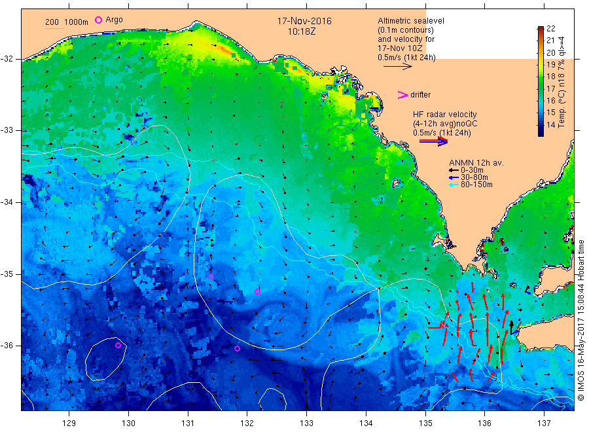Click the -34 latitude axis label
Viewport: 589px width, 432px height.
(7, 202)
